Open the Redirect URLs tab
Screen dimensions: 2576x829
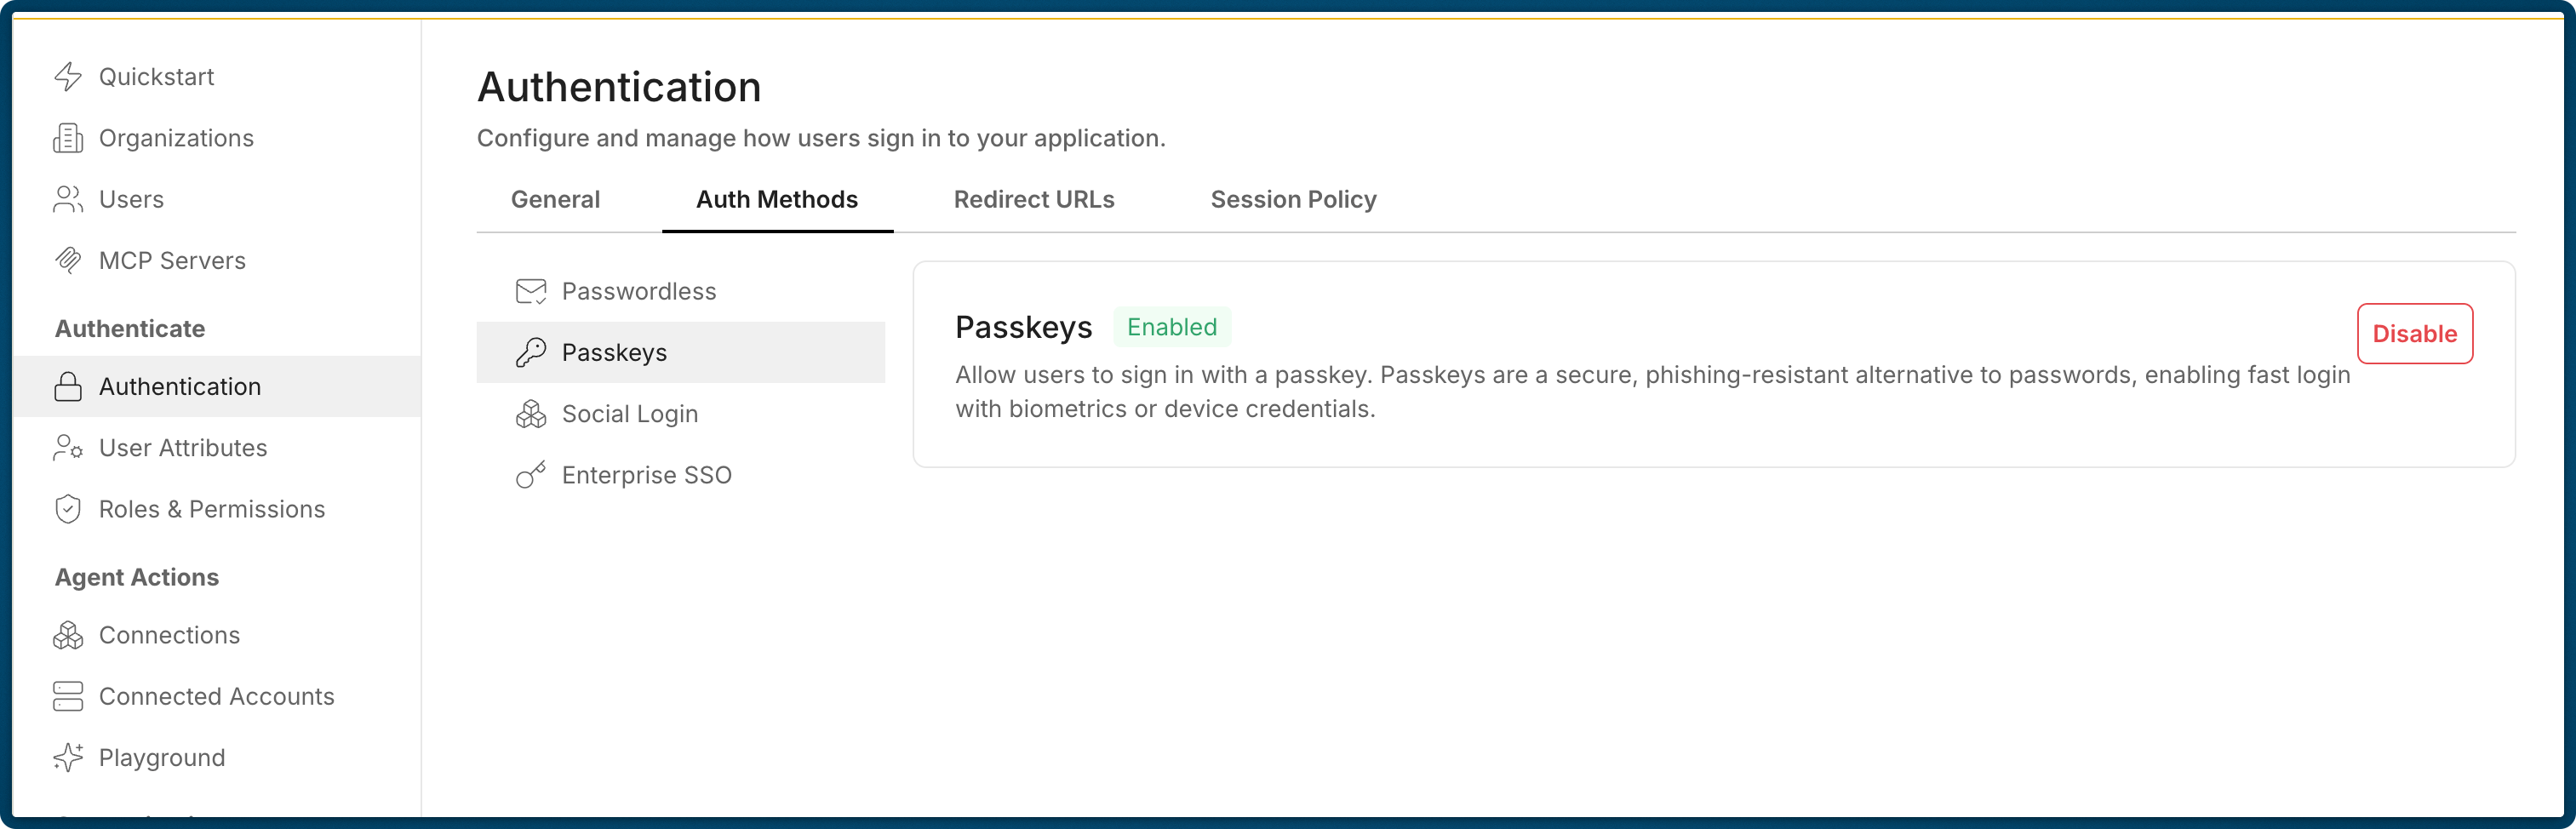coord(1034,199)
